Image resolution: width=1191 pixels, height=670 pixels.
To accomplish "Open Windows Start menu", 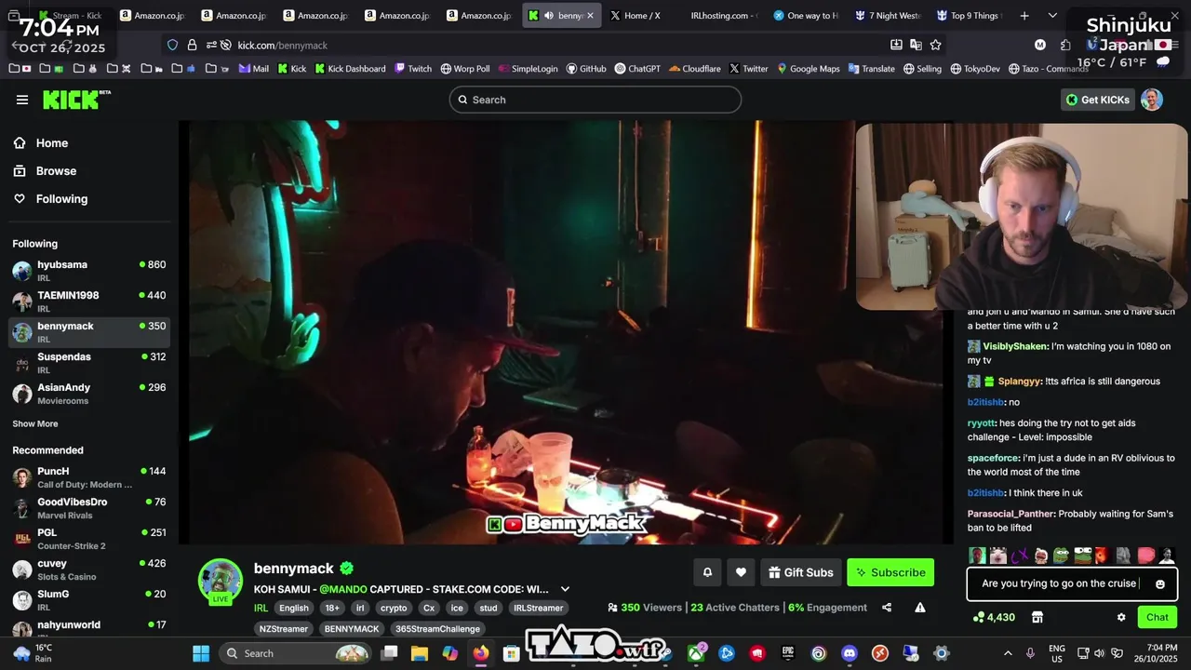I will pos(201,653).
